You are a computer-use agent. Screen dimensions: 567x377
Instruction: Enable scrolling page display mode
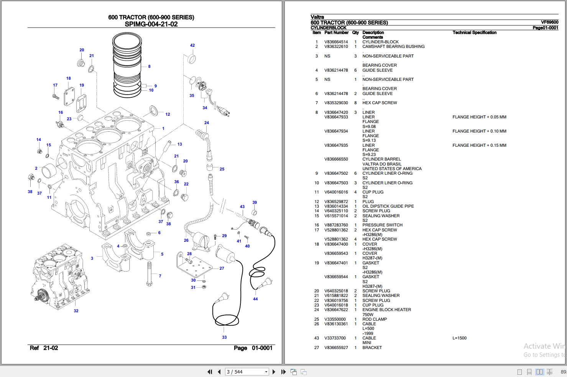529,372
